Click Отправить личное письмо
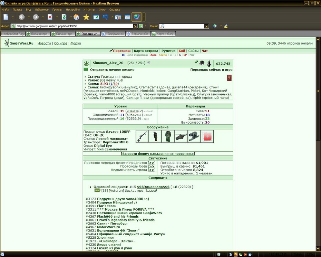The image size is (321, 257). [112, 70]
